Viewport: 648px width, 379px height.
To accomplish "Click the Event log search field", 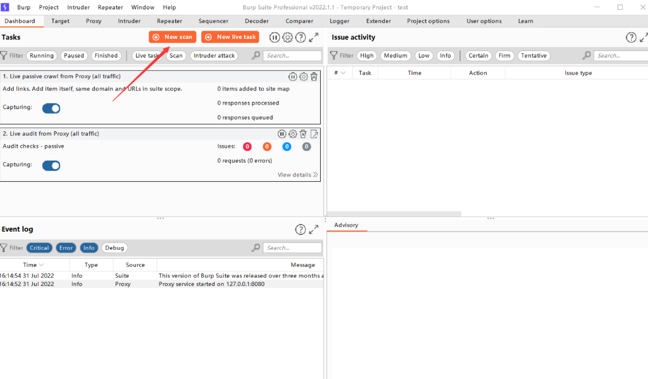I will tap(292, 248).
